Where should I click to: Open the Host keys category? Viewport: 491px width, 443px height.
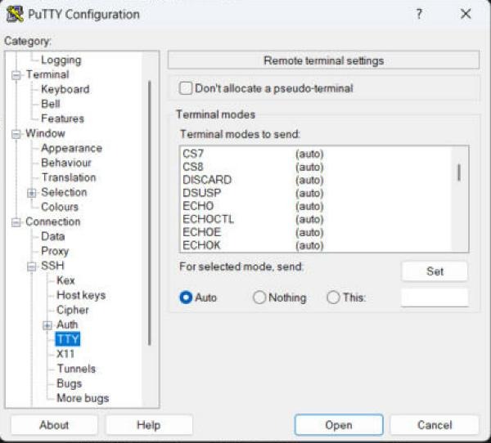[x=81, y=295]
